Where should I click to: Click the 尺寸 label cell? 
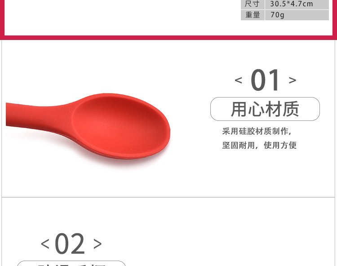point(253,4)
